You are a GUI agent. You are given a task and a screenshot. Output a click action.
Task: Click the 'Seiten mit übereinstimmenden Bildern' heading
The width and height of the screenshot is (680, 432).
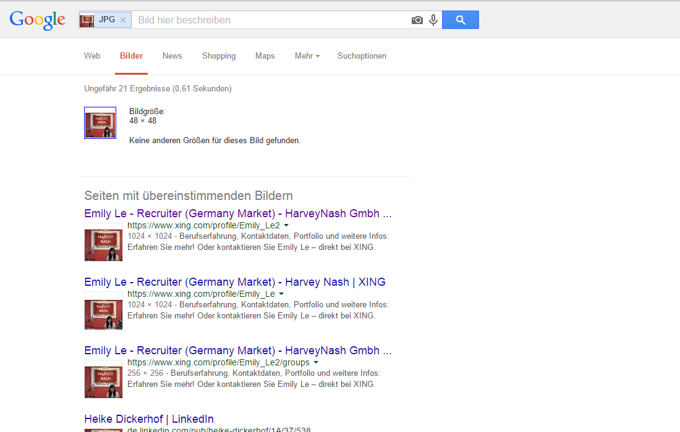pos(188,196)
